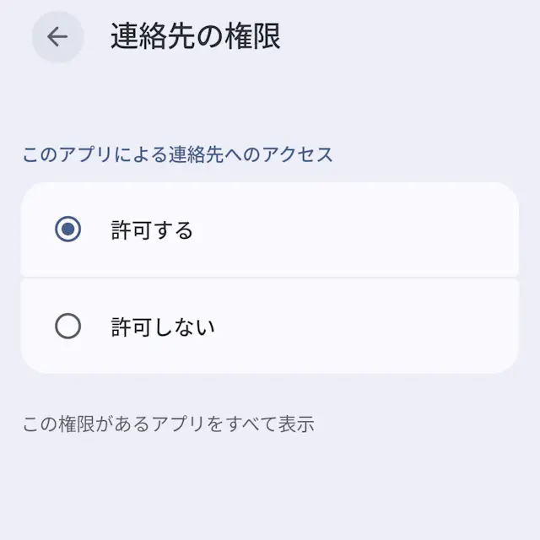Viewport: 540px width, 540px height.
Task: Allow contacts access with 許可する option
Action: pyautogui.click(x=67, y=229)
